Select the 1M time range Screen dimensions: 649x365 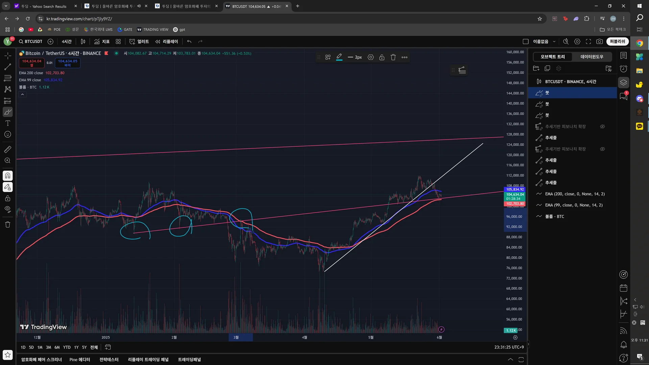pos(40,347)
